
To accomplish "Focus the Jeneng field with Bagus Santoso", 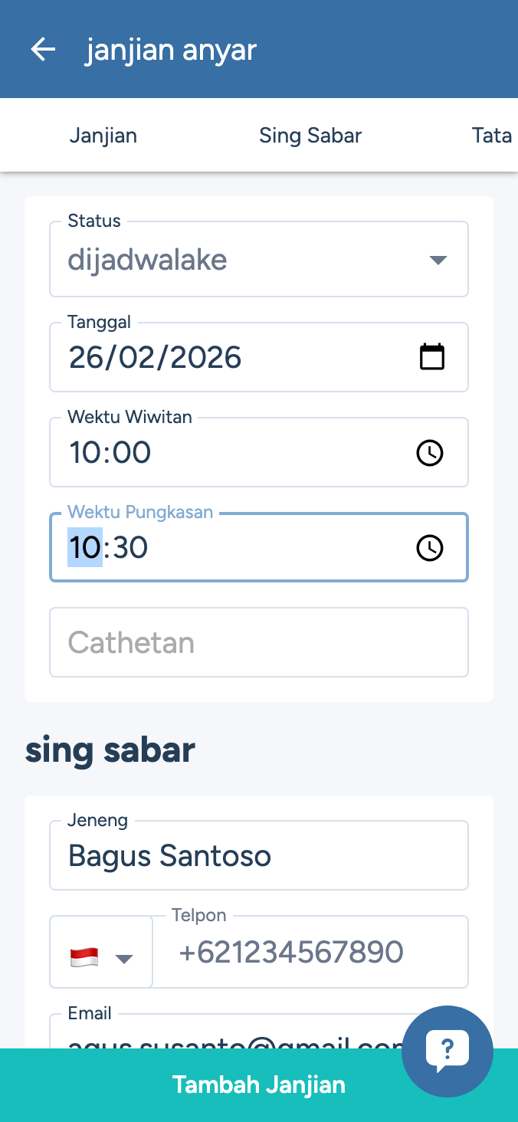I will [259, 856].
